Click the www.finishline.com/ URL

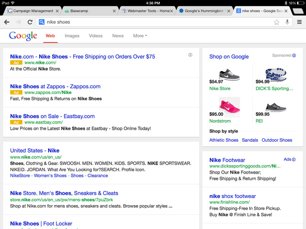(229, 202)
